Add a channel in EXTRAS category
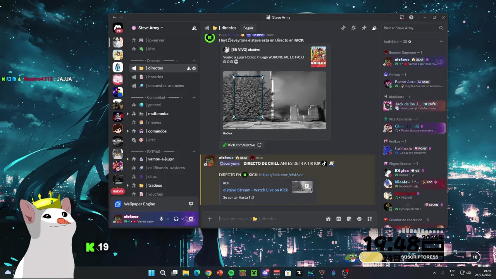496x279 pixels. coord(194,152)
